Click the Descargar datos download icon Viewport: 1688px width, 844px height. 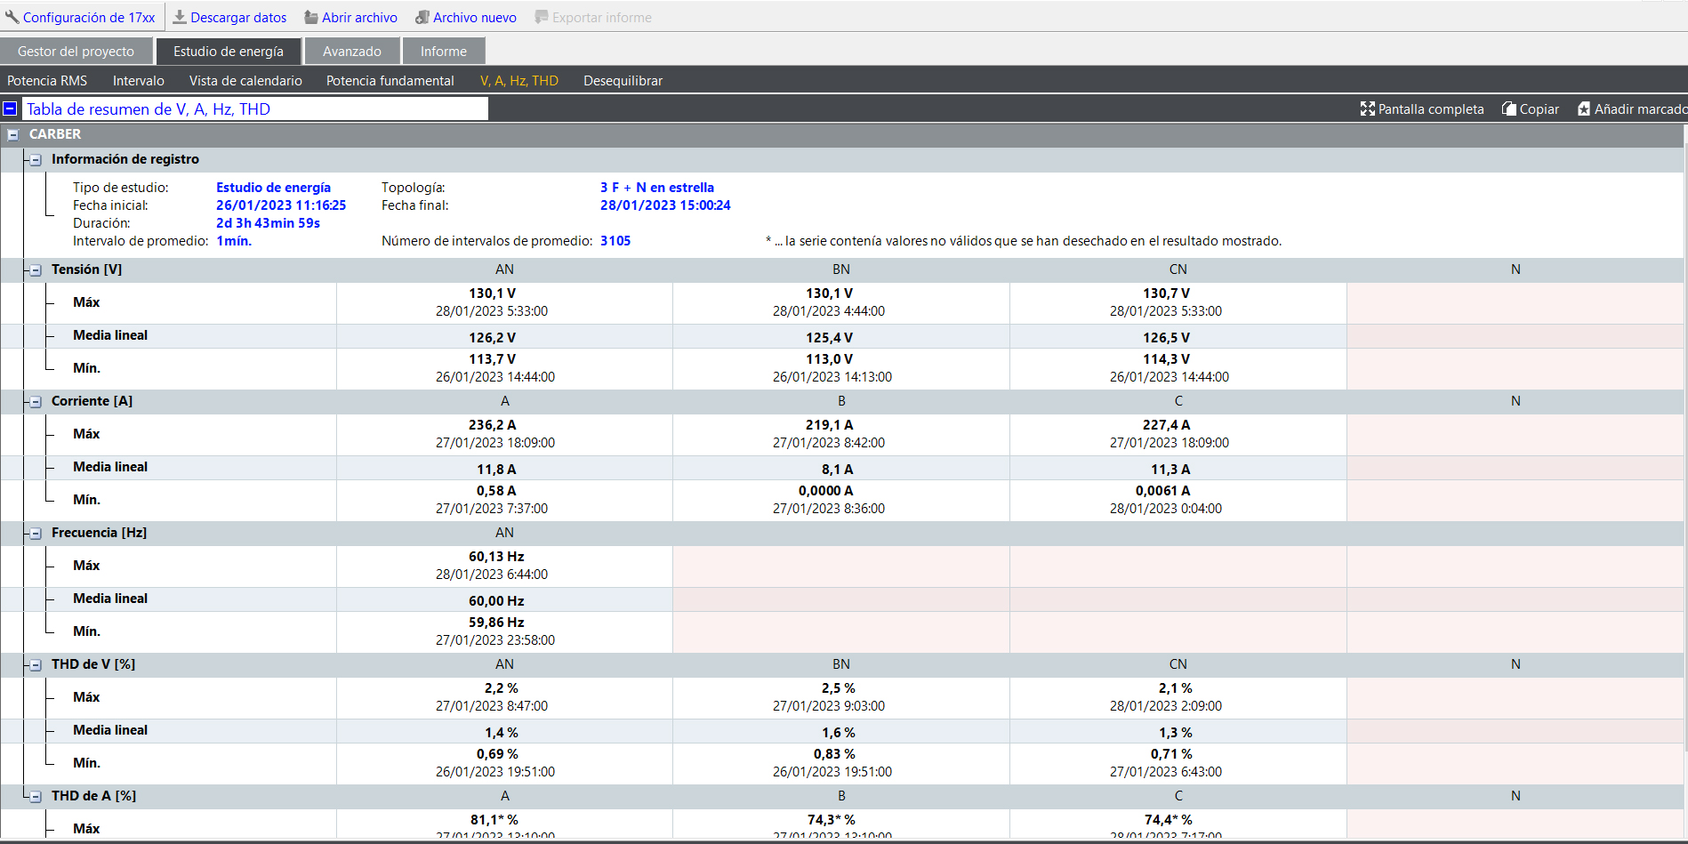(x=180, y=17)
